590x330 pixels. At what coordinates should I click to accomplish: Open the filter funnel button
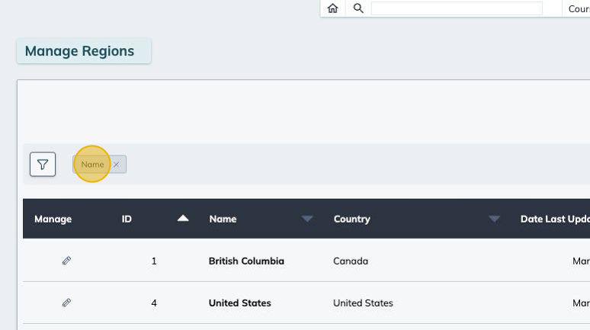tap(43, 164)
